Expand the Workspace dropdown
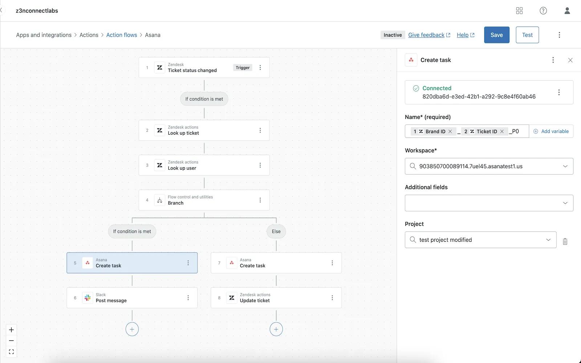The height and width of the screenshot is (363, 581). click(565, 166)
